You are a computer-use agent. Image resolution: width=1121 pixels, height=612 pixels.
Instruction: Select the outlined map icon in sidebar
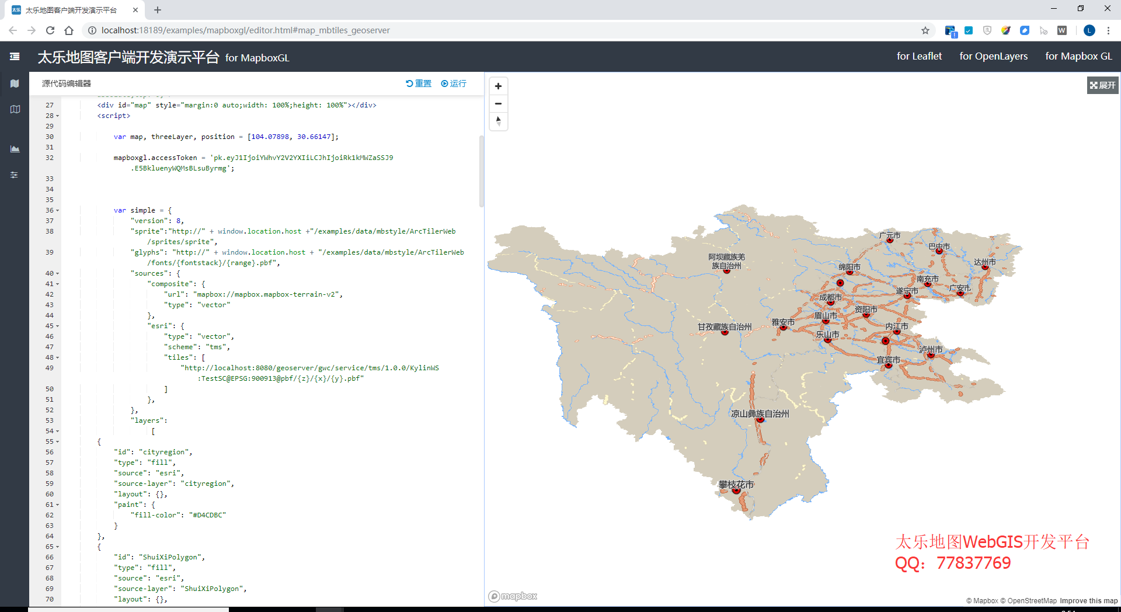click(x=15, y=109)
